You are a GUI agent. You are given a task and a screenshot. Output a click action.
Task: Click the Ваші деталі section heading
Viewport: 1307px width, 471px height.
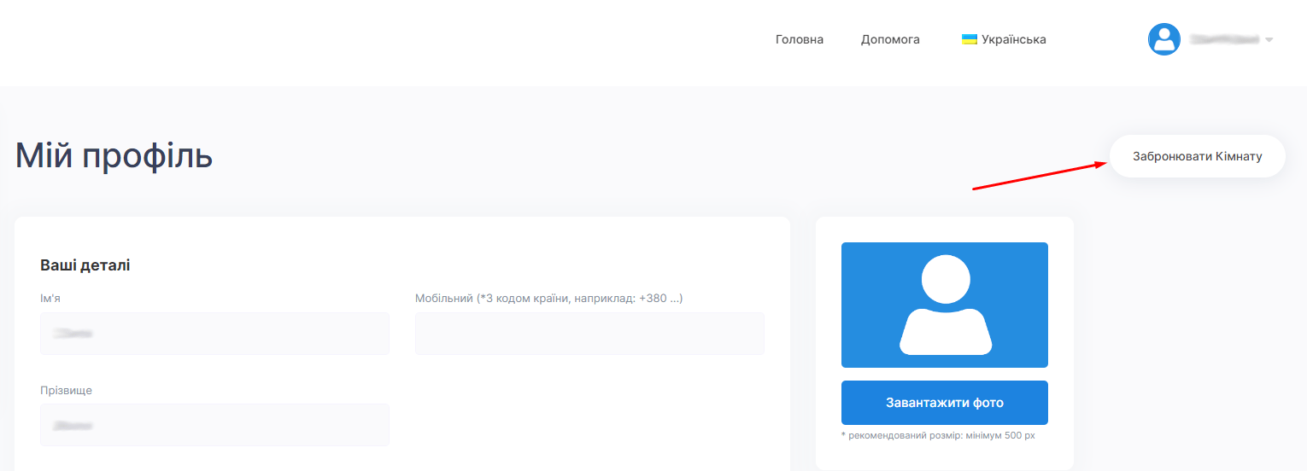pyautogui.click(x=85, y=265)
